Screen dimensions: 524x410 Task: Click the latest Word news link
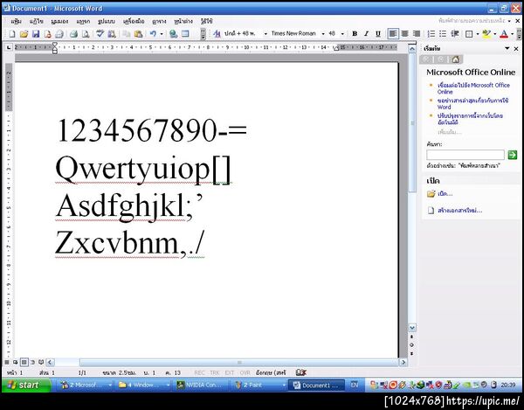tap(472, 104)
